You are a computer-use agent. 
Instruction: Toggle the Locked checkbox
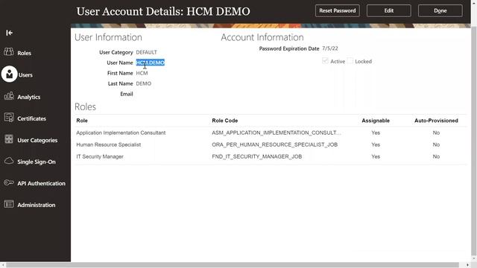pyautogui.click(x=350, y=61)
